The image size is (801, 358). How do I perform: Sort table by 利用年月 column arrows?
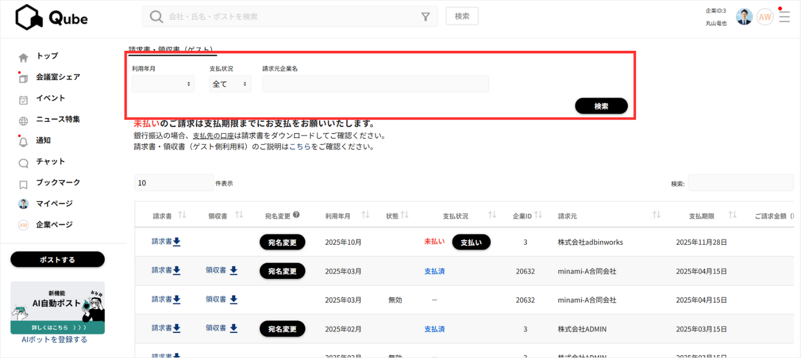(x=365, y=215)
